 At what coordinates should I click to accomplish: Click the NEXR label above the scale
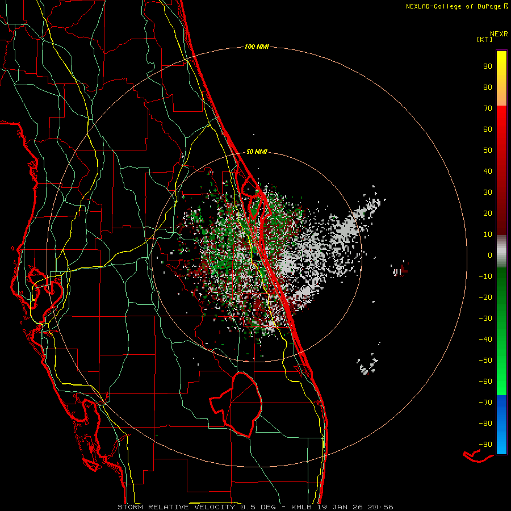pyautogui.click(x=499, y=34)
